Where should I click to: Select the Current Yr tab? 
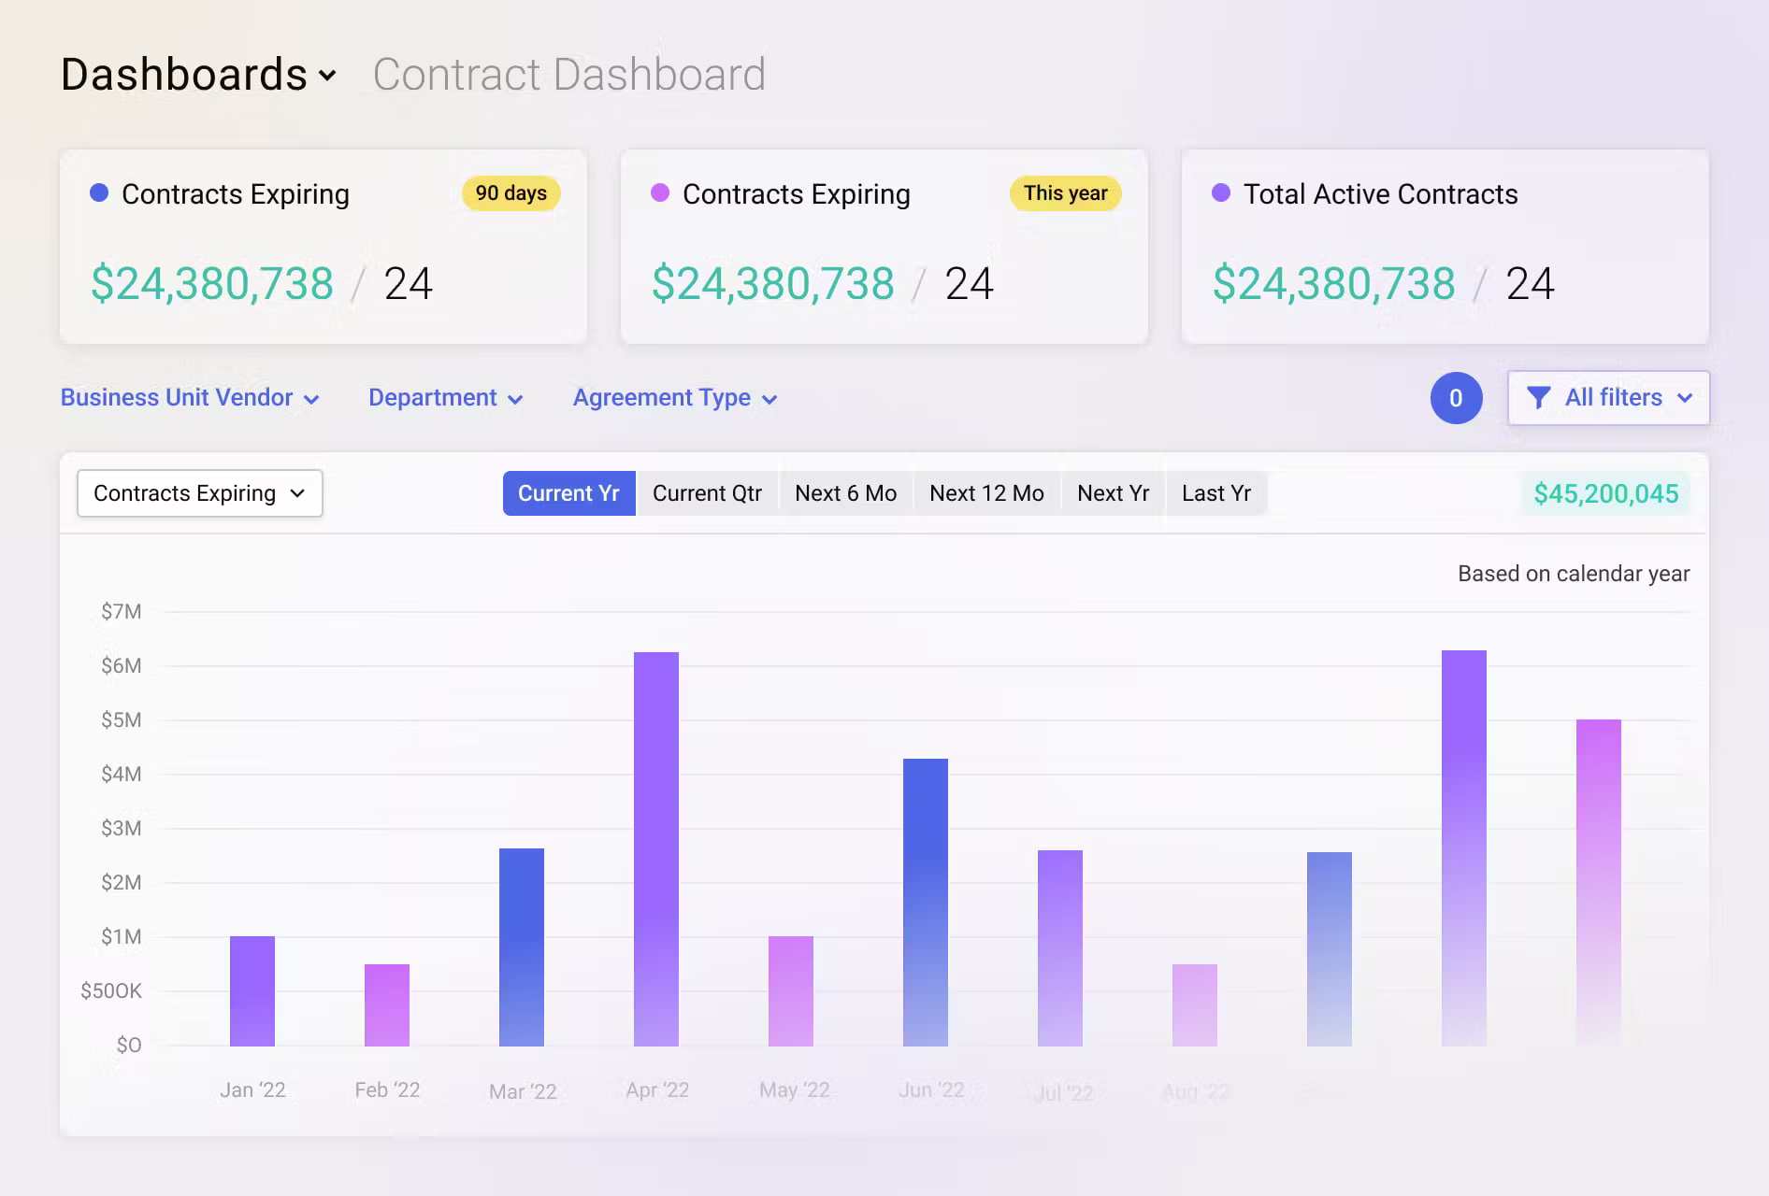568,493
